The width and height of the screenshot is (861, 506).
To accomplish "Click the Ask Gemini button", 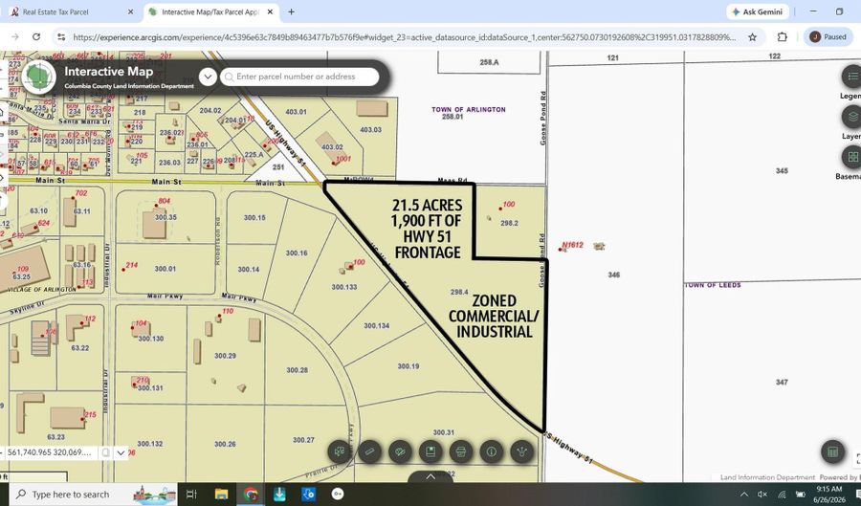I will coord(758,11).
